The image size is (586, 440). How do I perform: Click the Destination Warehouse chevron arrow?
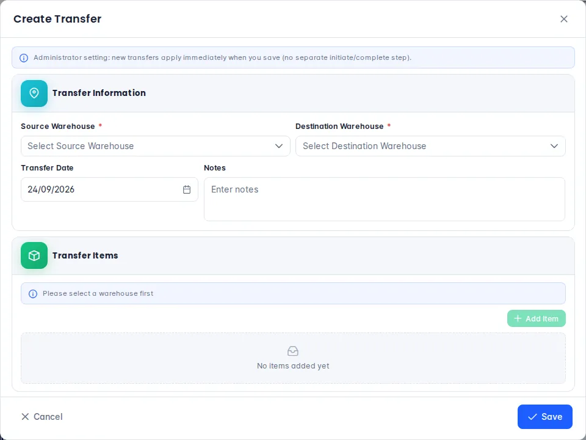click(x=554, y=146)
